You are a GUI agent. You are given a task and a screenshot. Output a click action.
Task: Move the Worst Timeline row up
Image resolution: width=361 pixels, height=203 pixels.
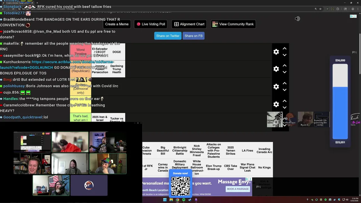[285, 49]
